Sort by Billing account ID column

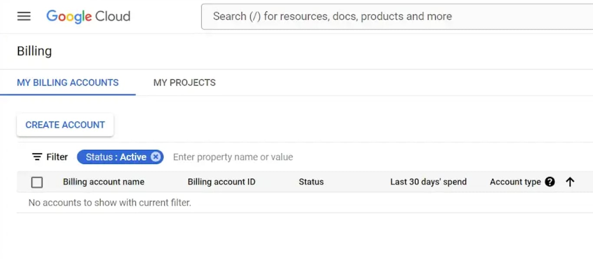point(221,182)
